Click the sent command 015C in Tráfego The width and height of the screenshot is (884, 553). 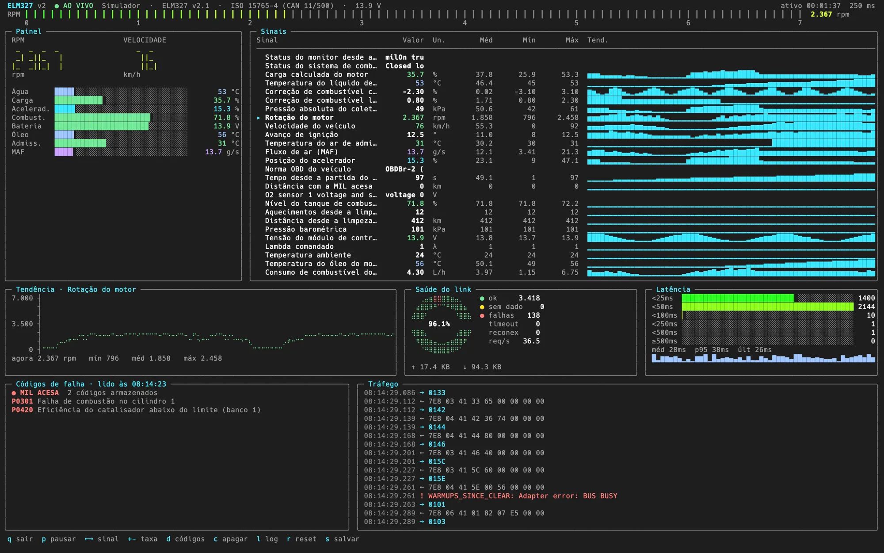point(437,462)
